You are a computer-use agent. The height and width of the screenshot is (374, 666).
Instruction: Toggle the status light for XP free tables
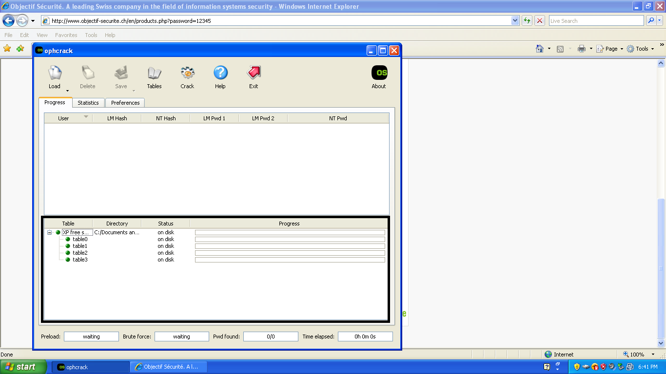pyautogui.click(x=58, y=232)
